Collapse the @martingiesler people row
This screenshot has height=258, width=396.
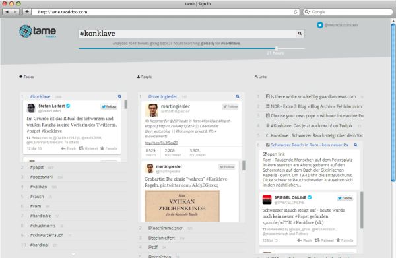[162, 96]
